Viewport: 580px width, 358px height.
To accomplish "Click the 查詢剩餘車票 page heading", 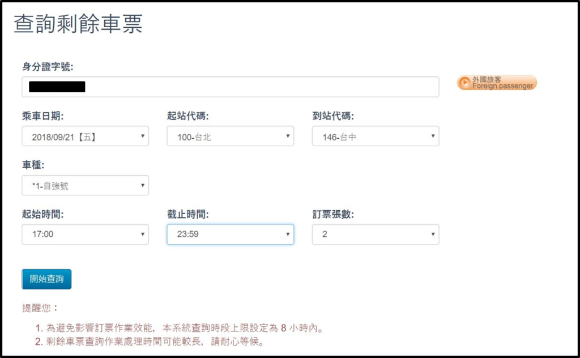I will pos(78,24).
